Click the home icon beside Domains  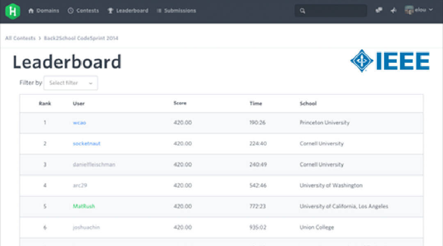click(x=31, y=11)
